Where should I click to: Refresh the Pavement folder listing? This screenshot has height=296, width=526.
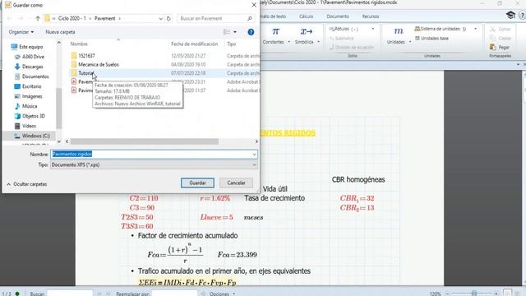click(x=168, y=18)
